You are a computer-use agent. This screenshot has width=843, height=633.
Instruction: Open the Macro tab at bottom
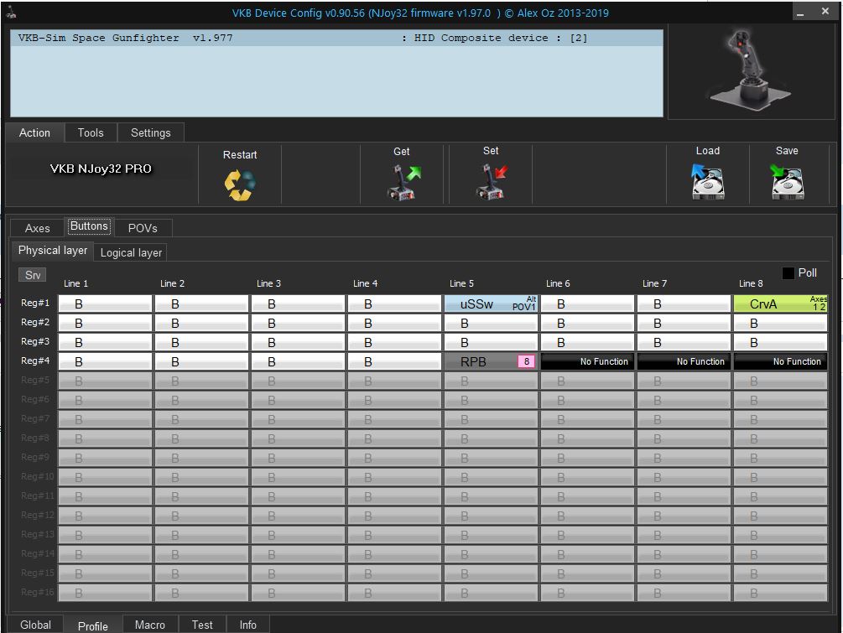[x=150, y=625]
